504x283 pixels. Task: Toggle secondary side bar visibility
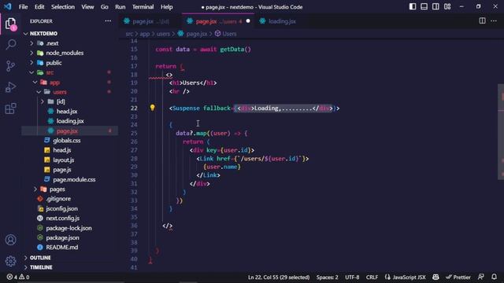[435, 6]
